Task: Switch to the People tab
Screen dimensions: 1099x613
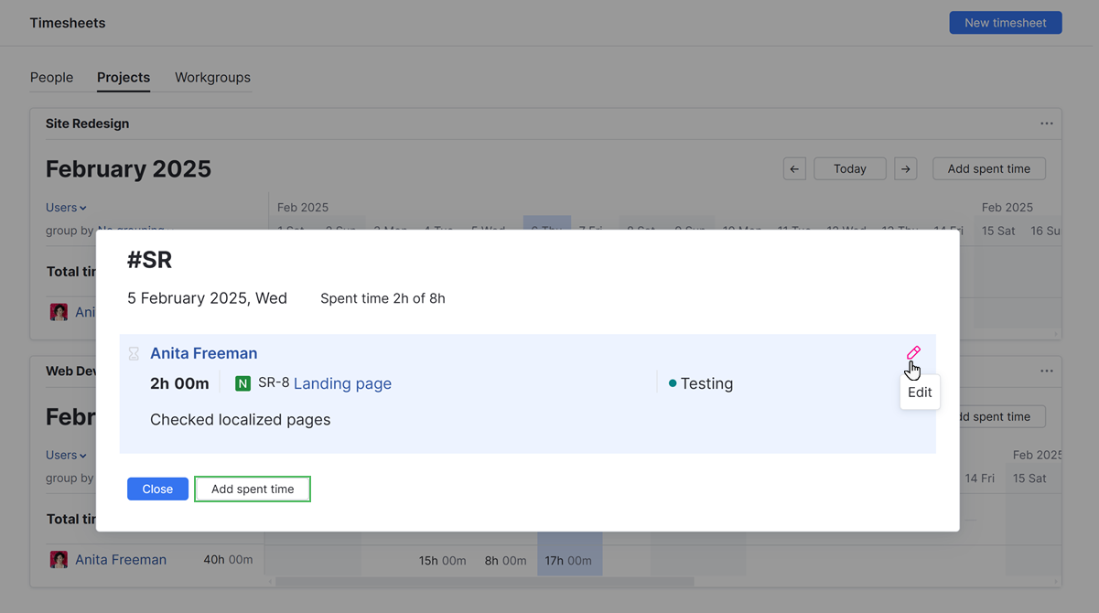Action: [x=52, y=78]
